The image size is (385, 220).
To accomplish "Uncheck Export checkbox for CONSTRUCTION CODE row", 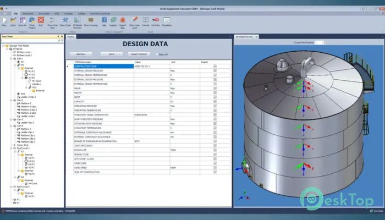I will click(x=215, y=67).
